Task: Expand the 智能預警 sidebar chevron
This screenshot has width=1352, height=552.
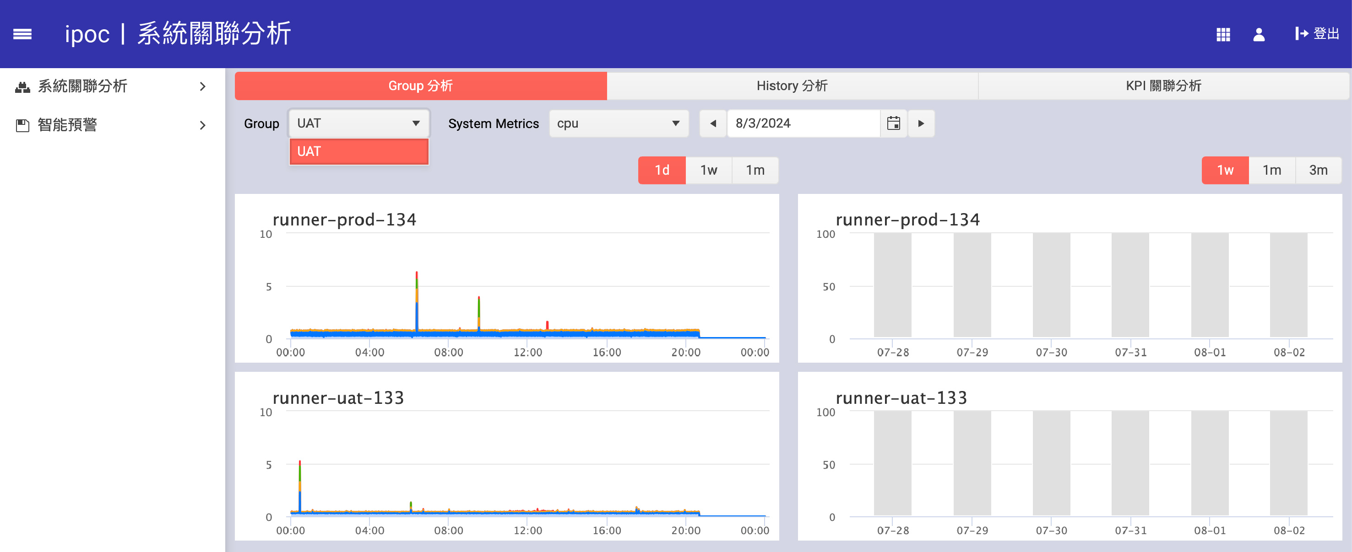Action: [x=202, y=125]
